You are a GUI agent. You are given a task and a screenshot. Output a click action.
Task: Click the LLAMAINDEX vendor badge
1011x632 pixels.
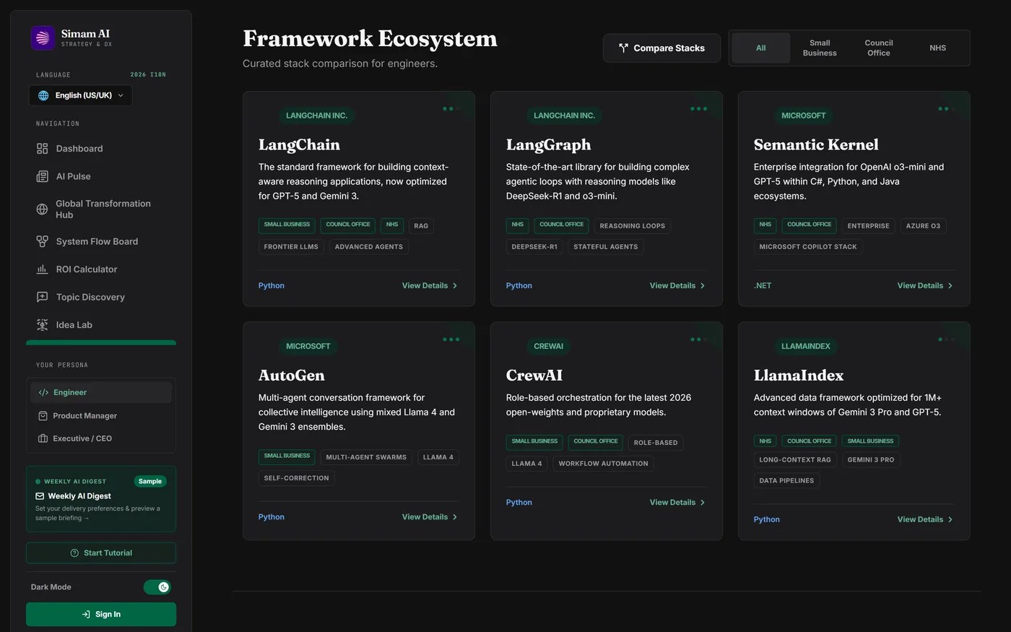(806, 347)
